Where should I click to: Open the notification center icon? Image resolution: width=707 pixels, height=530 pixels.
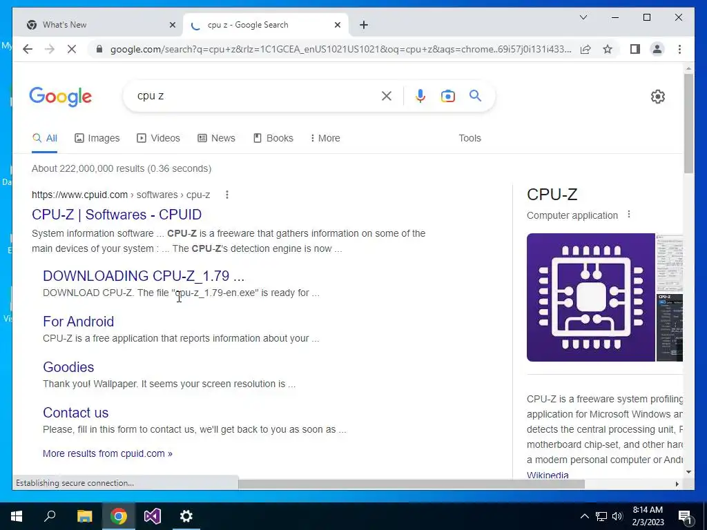point(686,517)
